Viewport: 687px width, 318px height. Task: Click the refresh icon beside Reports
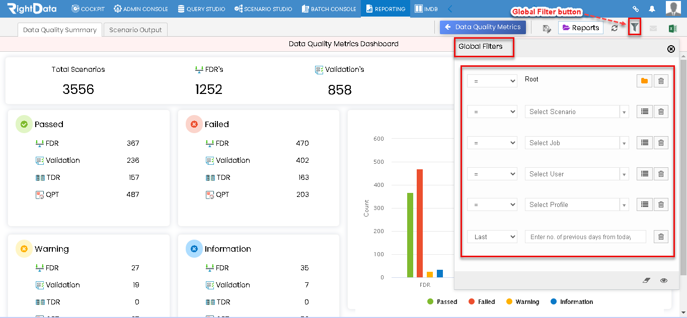coord(614,28)
